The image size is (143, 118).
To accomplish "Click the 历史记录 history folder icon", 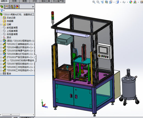I will tap(4, 18).
